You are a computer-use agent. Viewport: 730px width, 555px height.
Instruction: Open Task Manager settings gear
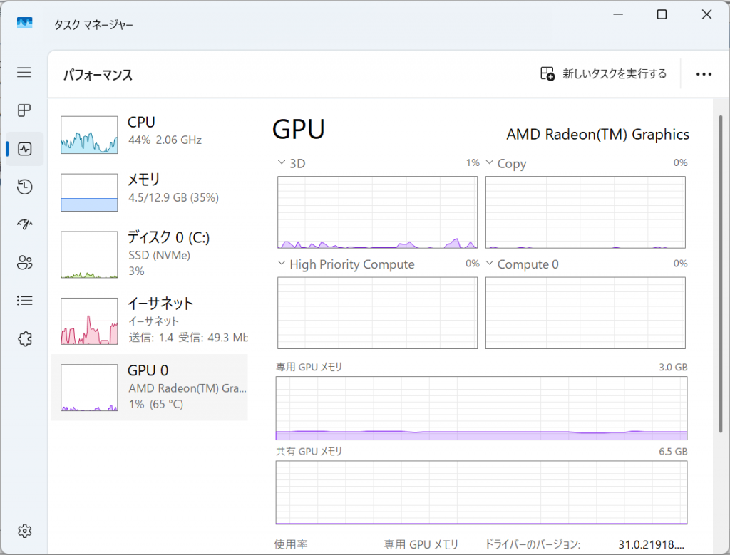point(24,531)
